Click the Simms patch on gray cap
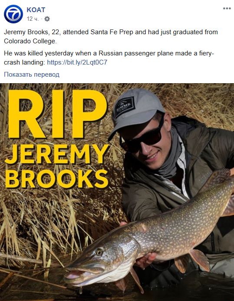Viewport: 234px width, 301px height. (124, 107)
